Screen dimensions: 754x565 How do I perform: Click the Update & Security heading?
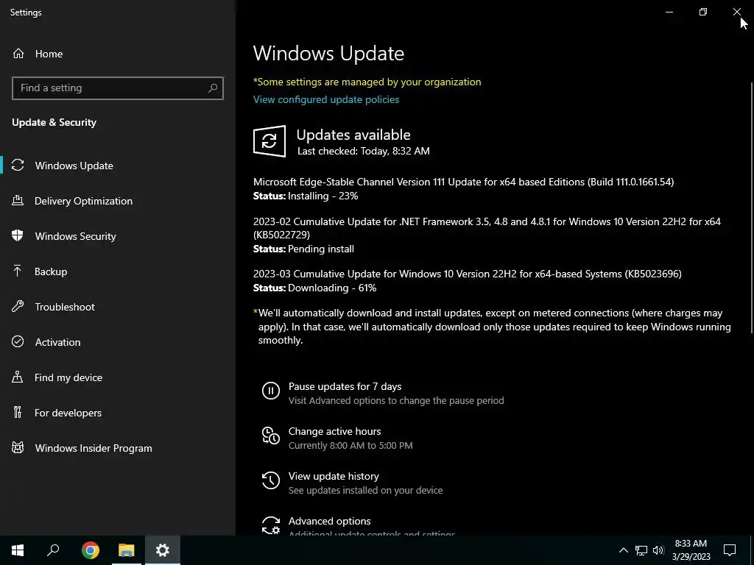coord(54,122)
